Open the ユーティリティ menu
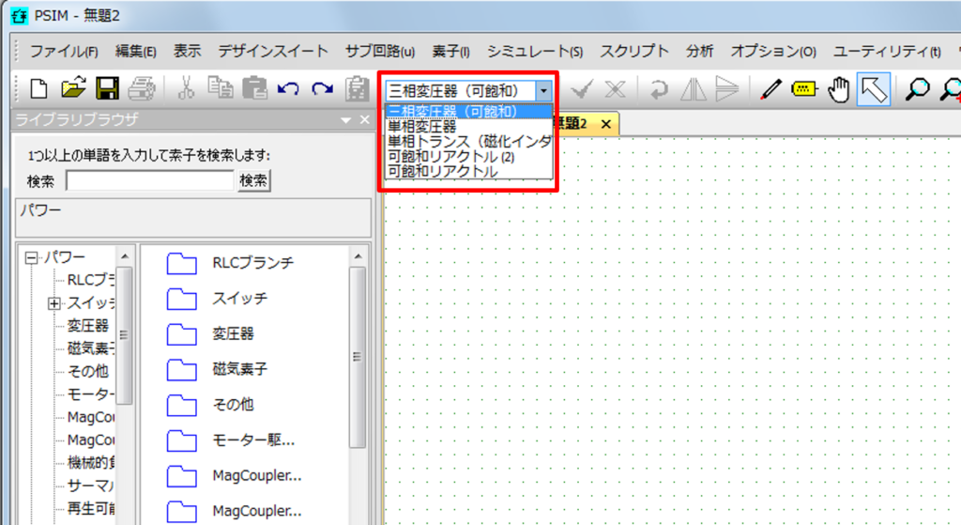 887,52
